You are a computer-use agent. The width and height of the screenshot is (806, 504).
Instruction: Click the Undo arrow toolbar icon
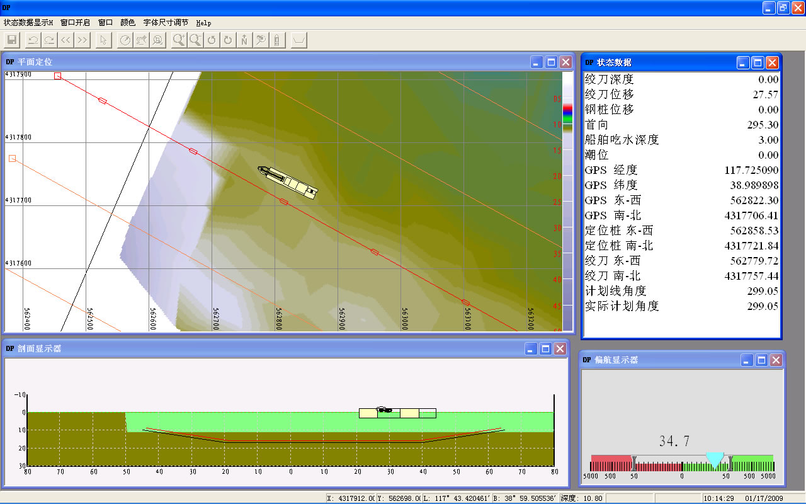pos(33,40)
